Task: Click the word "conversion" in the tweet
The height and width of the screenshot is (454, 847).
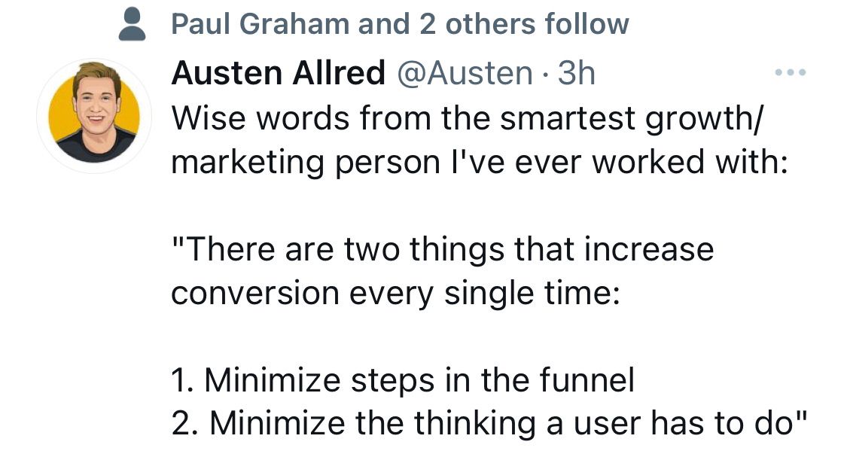Action: click(256, 294)
